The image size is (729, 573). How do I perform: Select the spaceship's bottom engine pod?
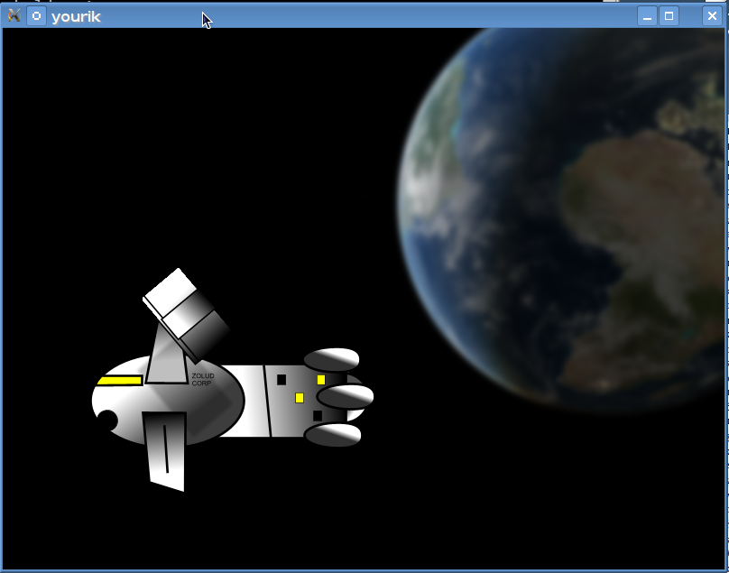[x=332, y=435]
